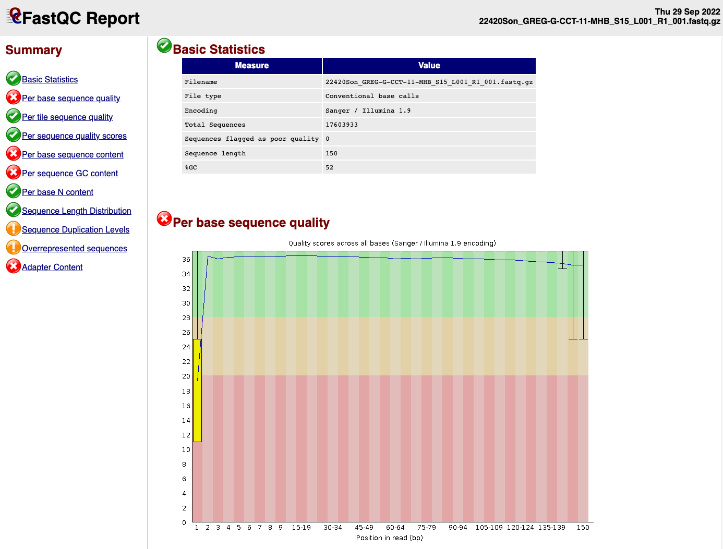Click orange warning icon beside Sequence Duplication Levels
This screenshot has height=549, width=723.
pos(14,229)
